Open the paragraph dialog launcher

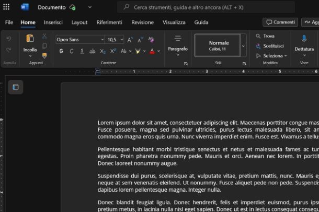click(186, 64)
